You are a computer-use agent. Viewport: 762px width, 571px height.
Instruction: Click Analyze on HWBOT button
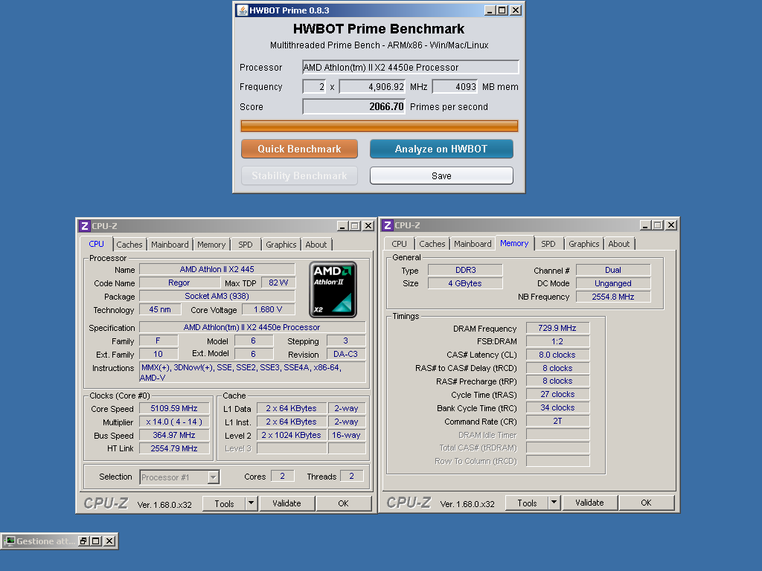(441, 149)
